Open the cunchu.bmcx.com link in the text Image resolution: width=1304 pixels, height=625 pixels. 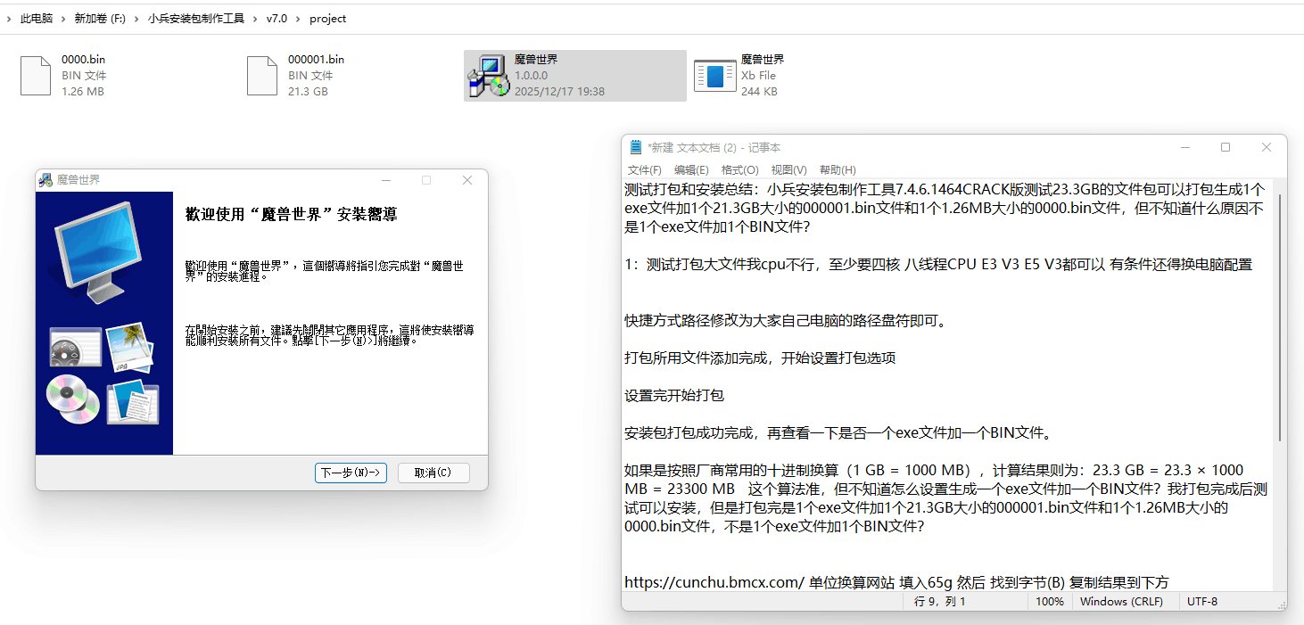[712, 581]
